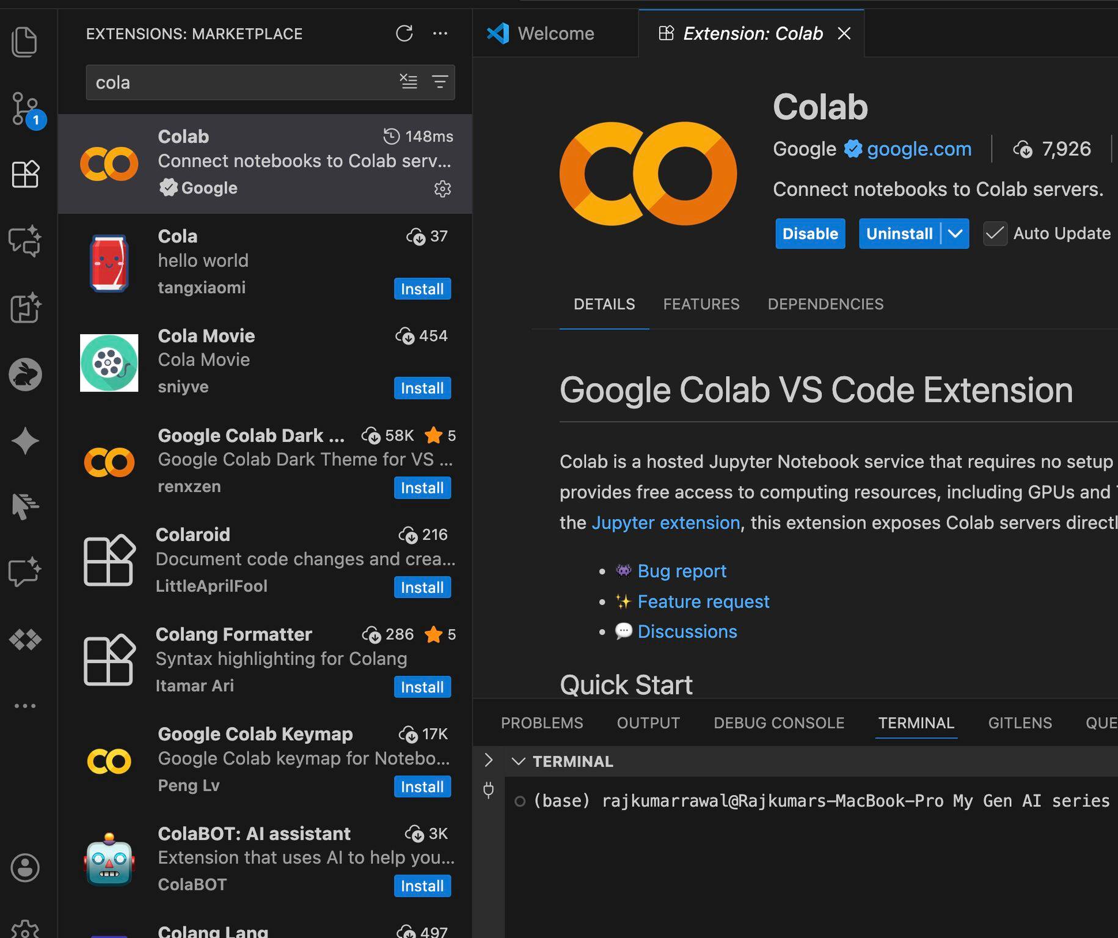
Task: Open the google.com publisher link
Action: pos(919,149)
